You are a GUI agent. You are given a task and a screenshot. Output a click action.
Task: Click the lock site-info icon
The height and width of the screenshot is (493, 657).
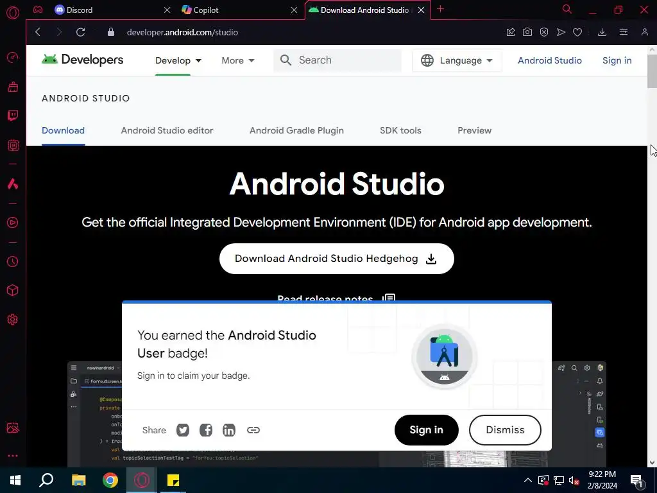pos(110,32)
